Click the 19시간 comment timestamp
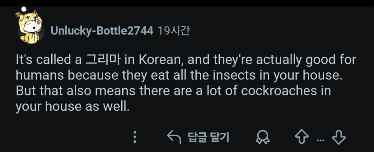This screenshot has height=152, width=374. tap(174, 31)
